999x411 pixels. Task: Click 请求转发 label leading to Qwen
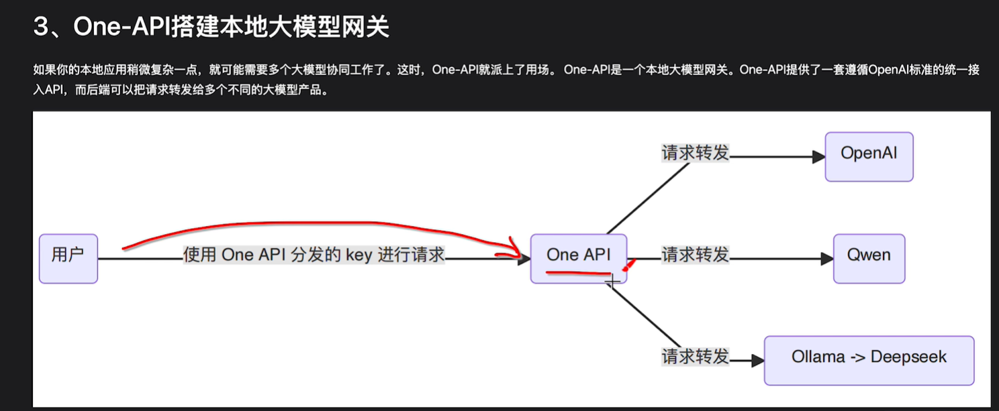(x=696, y=255)
